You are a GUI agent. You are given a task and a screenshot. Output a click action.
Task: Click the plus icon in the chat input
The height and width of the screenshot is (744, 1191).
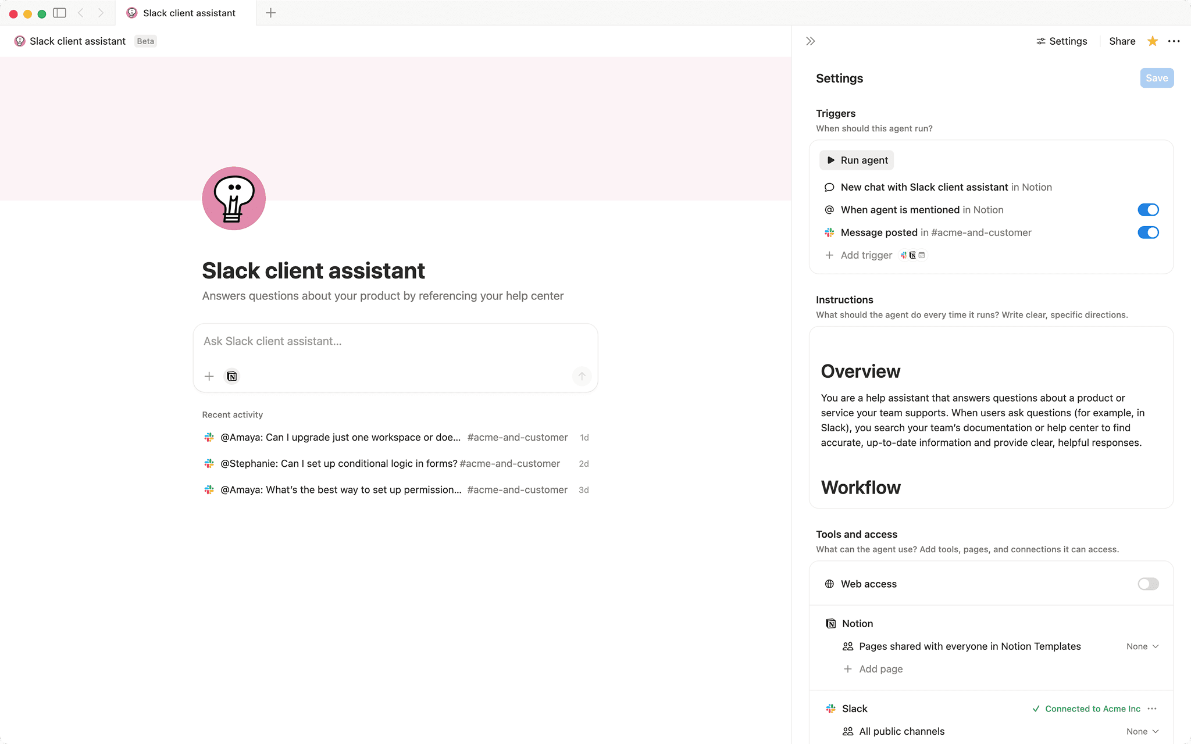point(208,376)
